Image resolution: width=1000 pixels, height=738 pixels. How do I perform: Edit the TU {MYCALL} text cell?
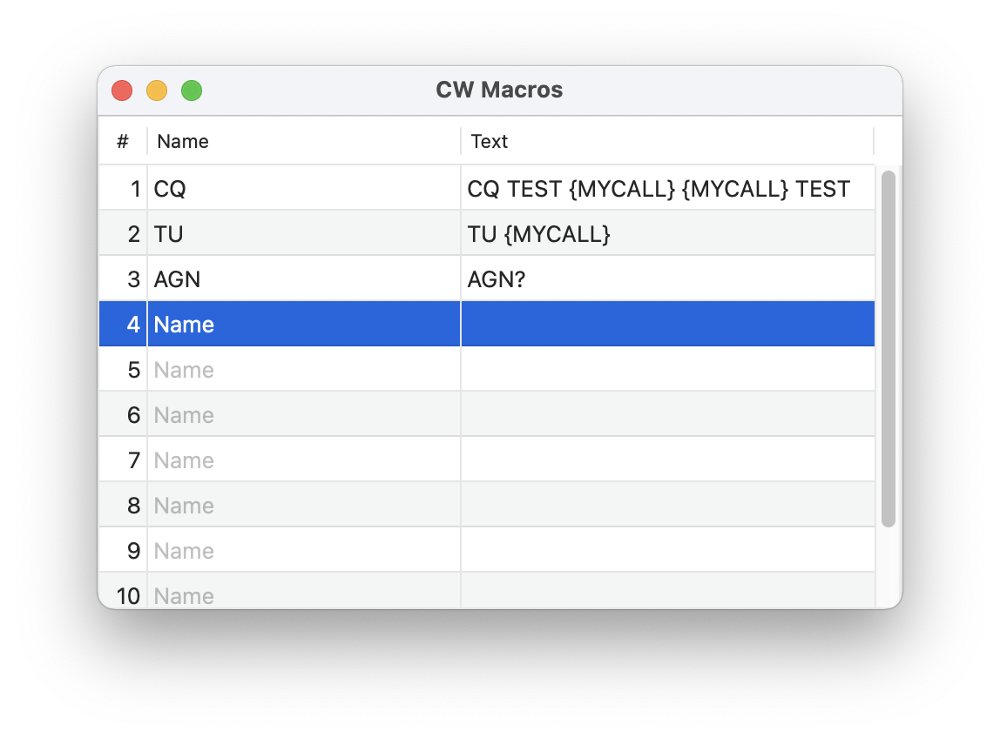click(667, 234)
